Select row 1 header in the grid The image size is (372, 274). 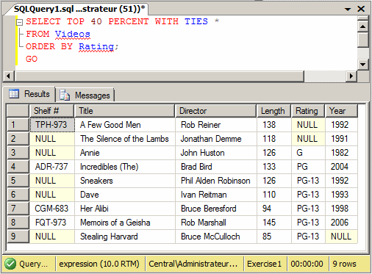tap(18, 125)
